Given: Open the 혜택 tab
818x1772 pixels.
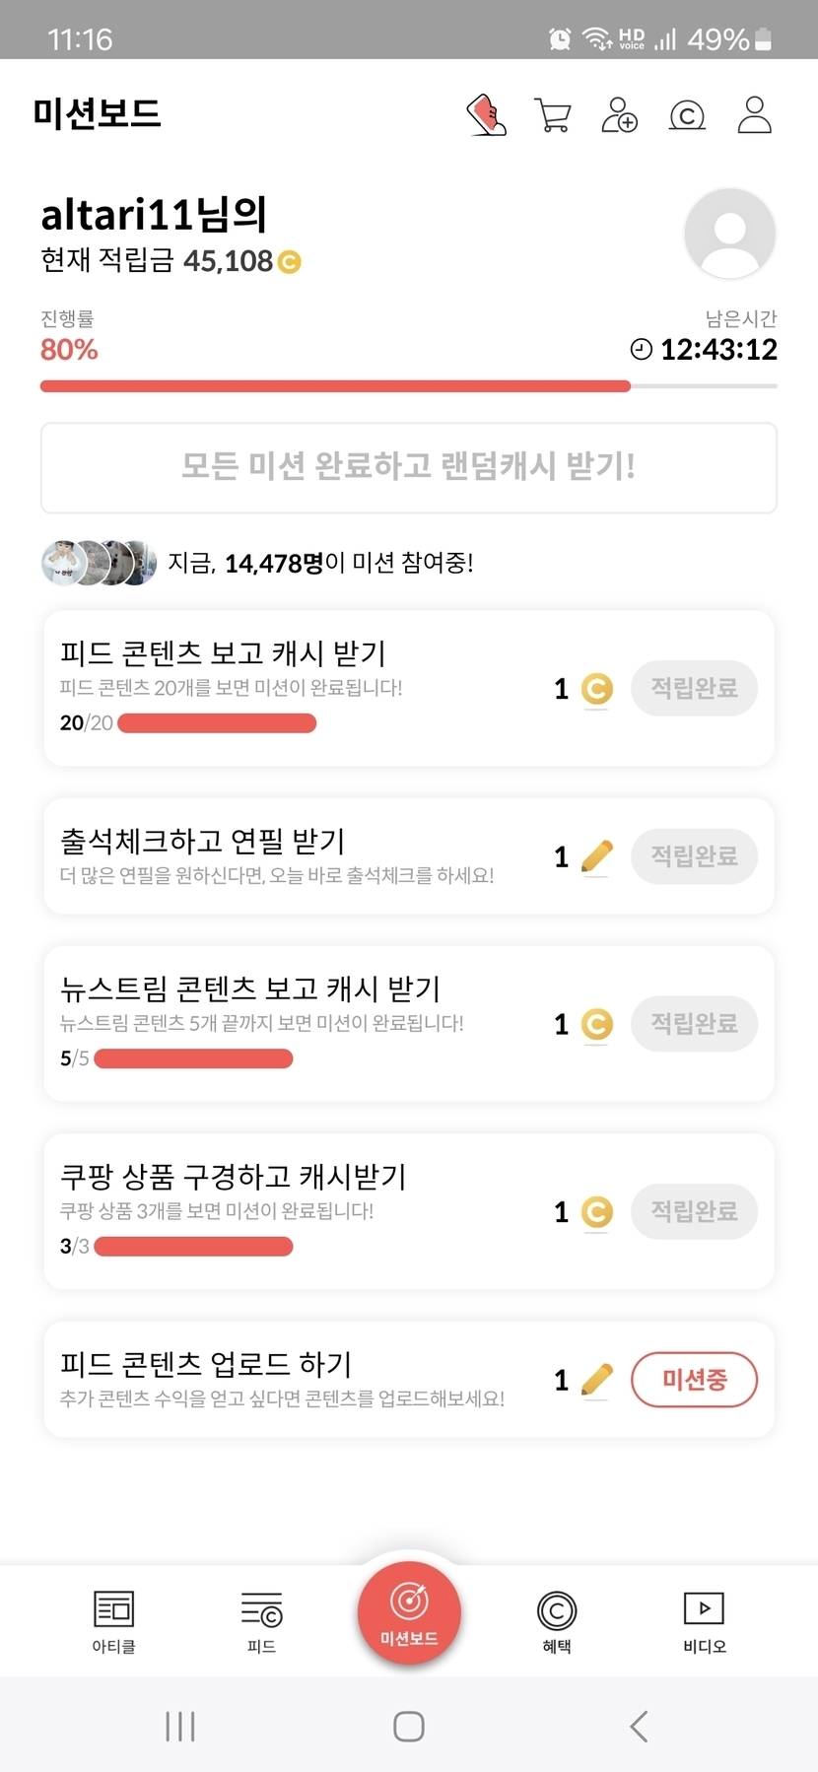Looking at the screenshot, I should tap(557, 1621).
